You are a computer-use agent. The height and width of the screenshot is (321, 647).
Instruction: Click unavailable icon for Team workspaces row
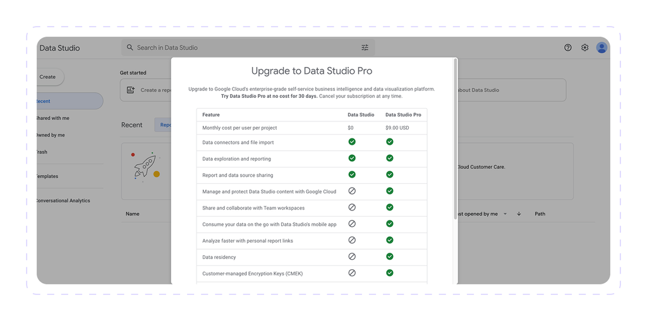(x=352, y=207)
